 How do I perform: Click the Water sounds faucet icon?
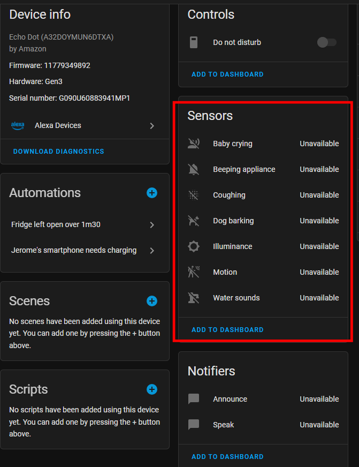pos(194,298)
